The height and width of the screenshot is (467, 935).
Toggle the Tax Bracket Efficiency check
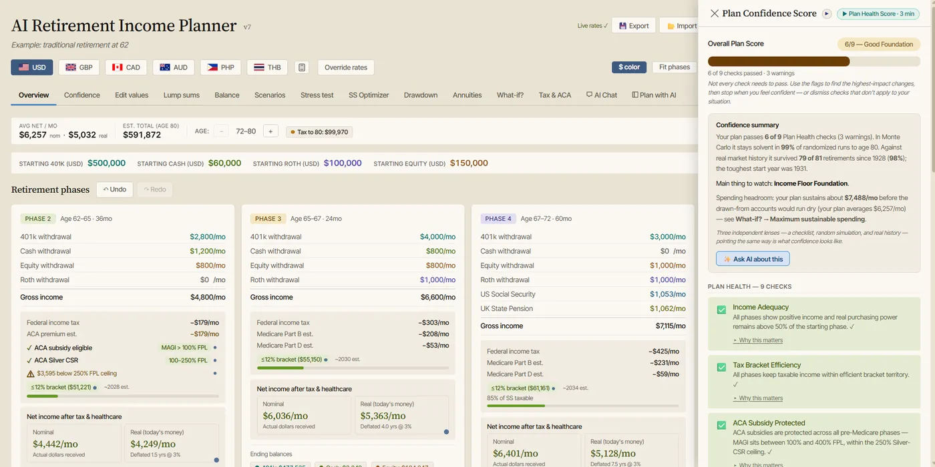721,367
